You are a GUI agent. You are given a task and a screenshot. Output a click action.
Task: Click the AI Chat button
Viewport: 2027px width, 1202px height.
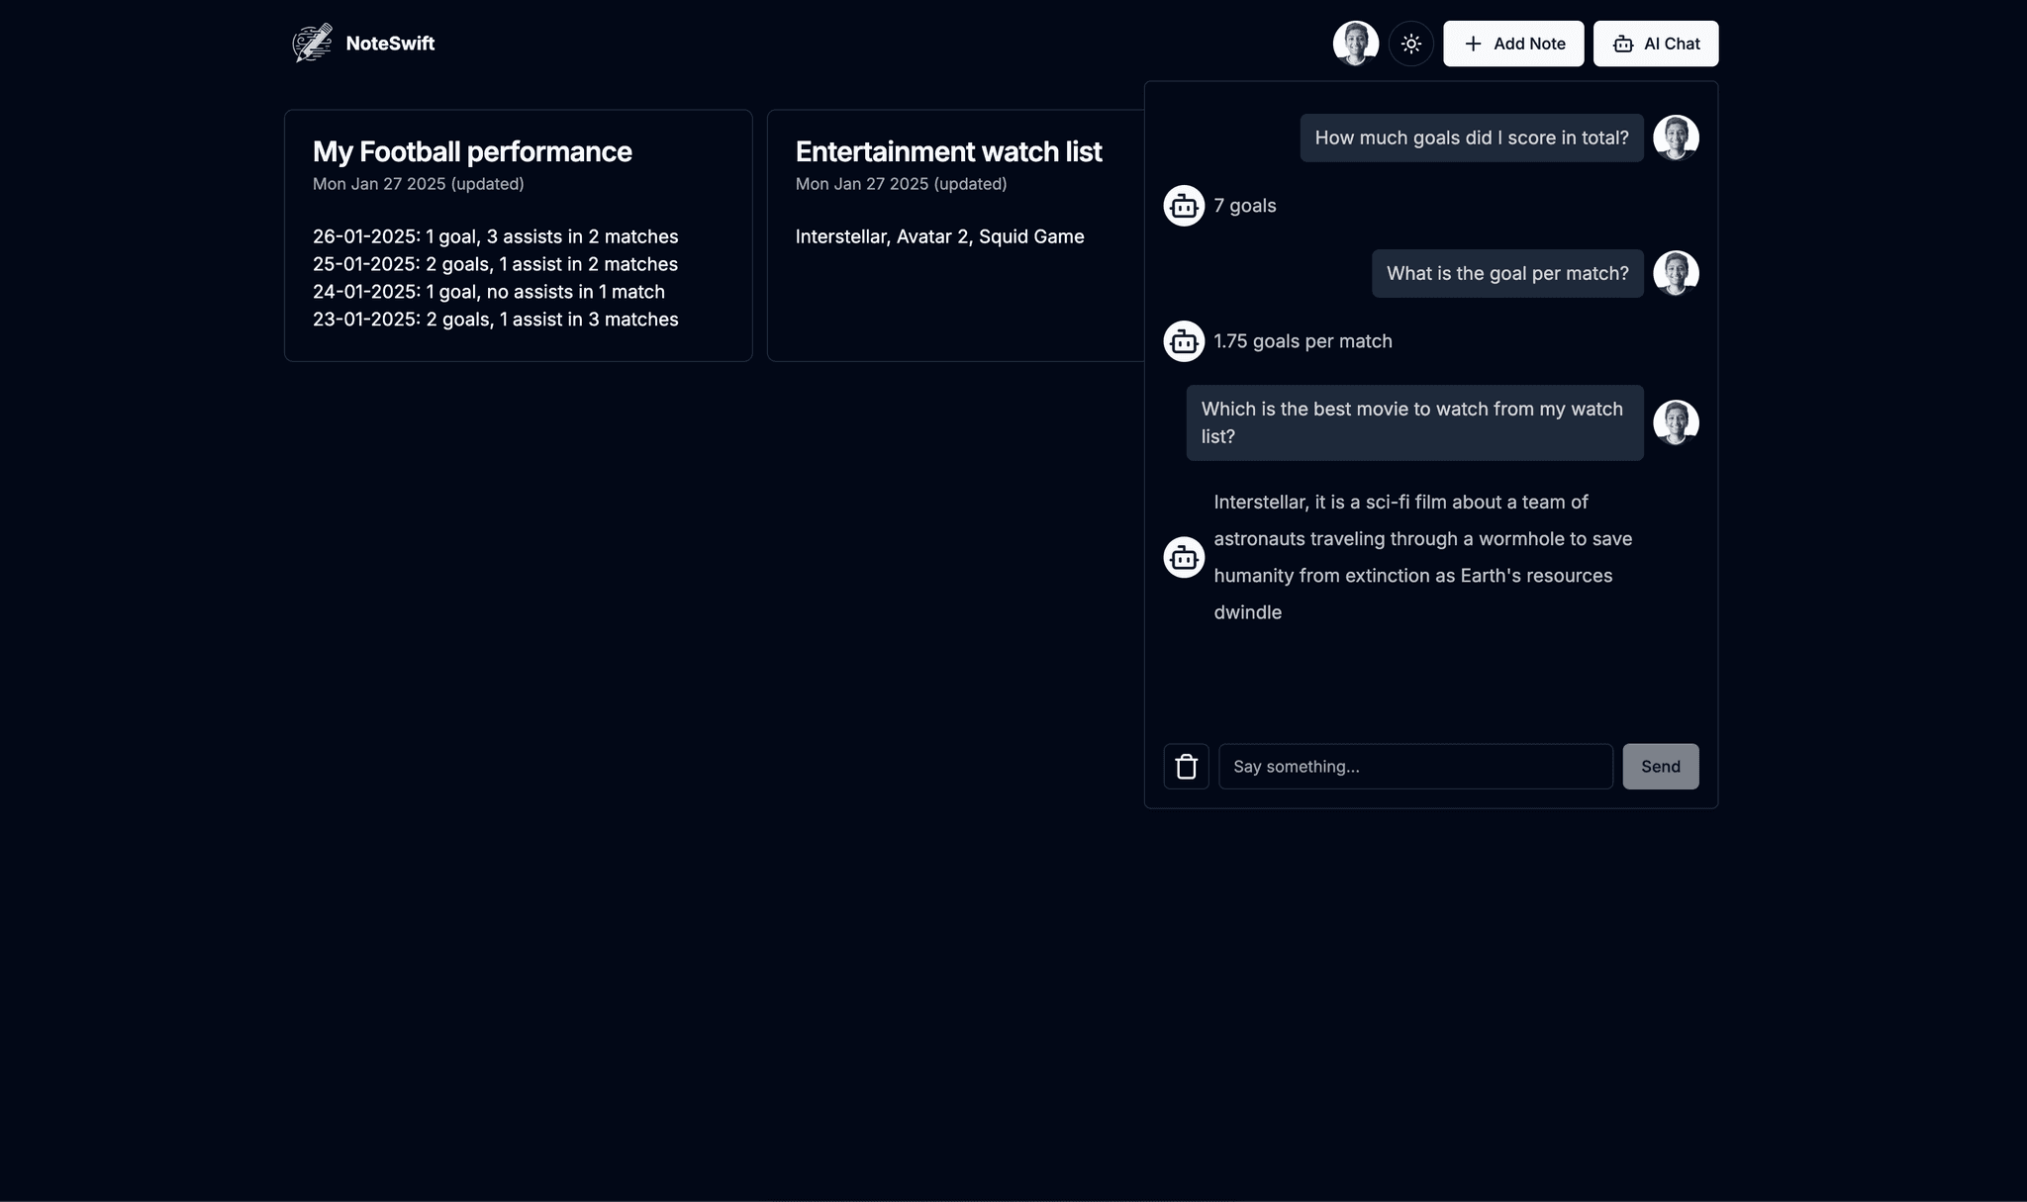coord(1655,44)
